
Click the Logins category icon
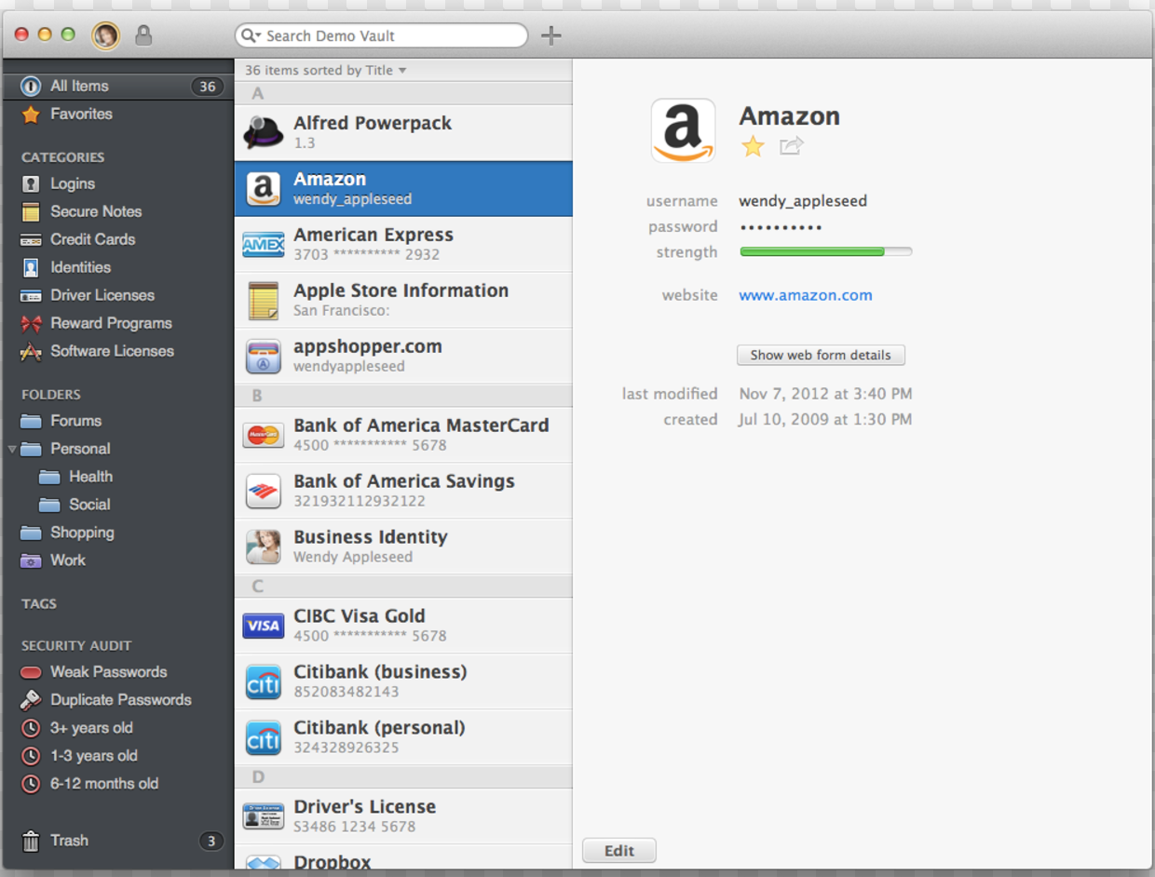31,184
